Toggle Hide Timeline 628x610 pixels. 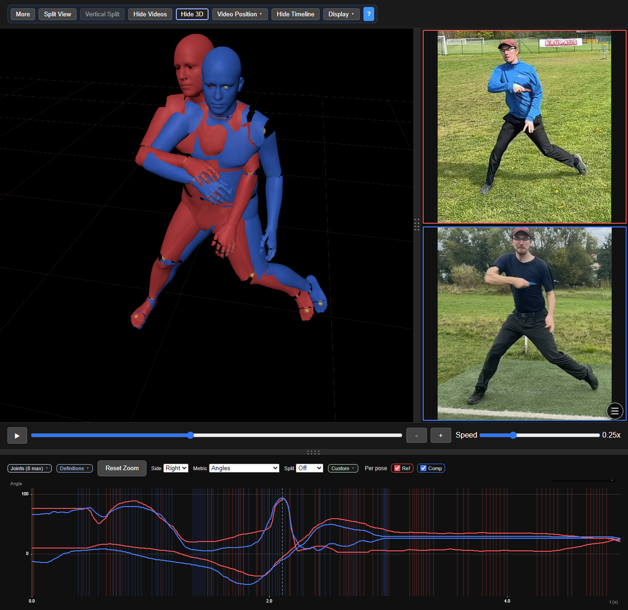click(x=295, y=14)
